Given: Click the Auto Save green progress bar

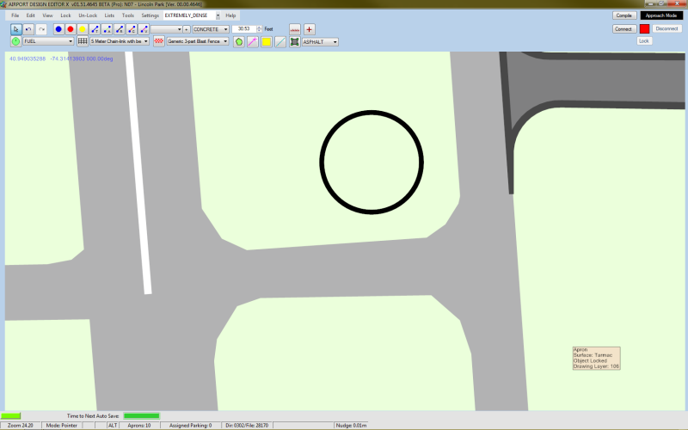Looking at the screenshot, I should tap(141, 415).
